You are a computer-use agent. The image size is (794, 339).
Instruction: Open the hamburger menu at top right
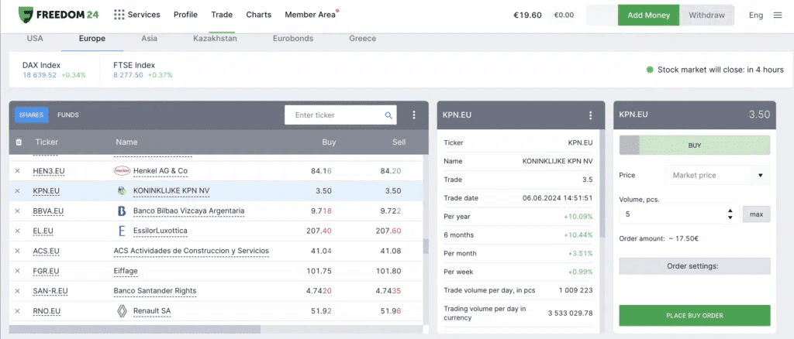tap(777, 15)
